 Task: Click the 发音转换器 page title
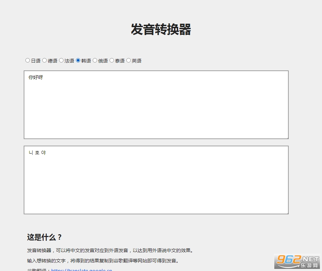pyautogui.click(x=161, y=30)
